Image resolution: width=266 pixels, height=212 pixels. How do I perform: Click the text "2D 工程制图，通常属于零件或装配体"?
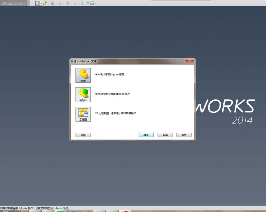[116, 113]
